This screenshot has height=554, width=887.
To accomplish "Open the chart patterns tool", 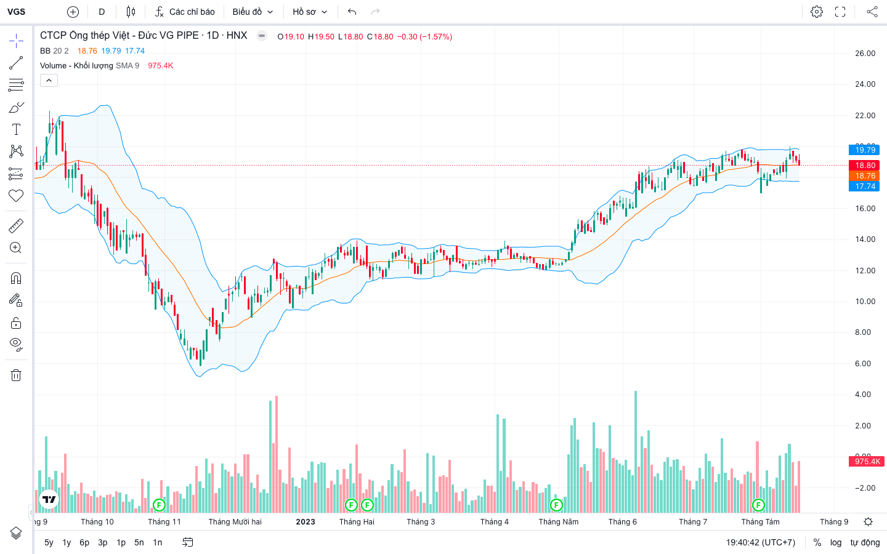I will click(x=16, y=151).
